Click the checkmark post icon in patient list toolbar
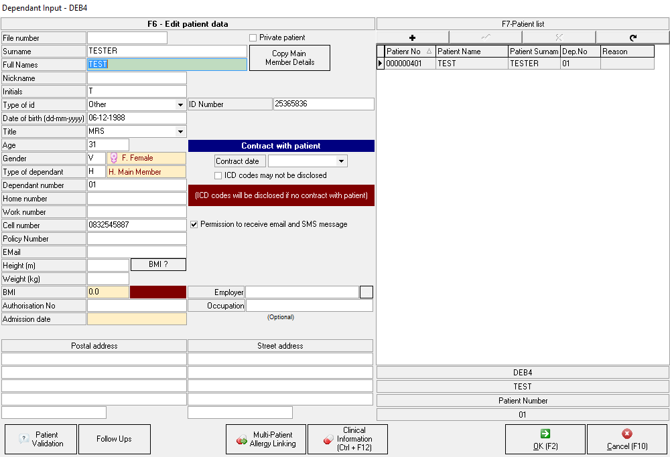 tap(486, 37)
